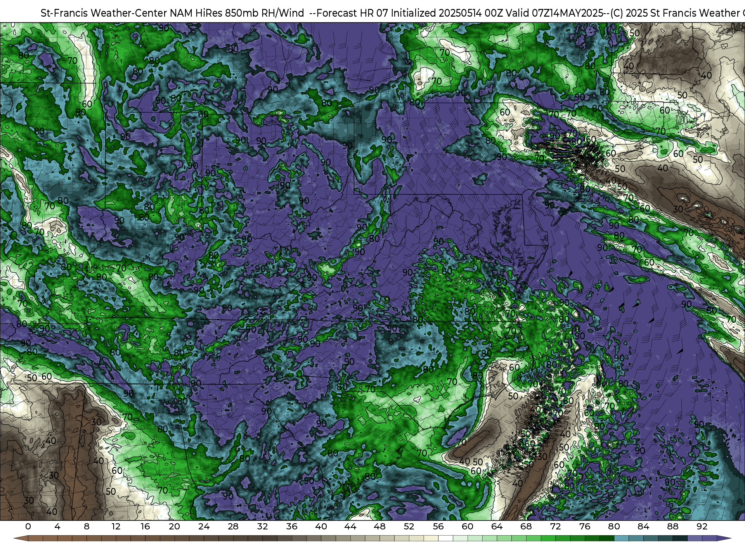The image size is (745, 543).
Task: Click the "72" color scale label
Action: coord(555,526)
